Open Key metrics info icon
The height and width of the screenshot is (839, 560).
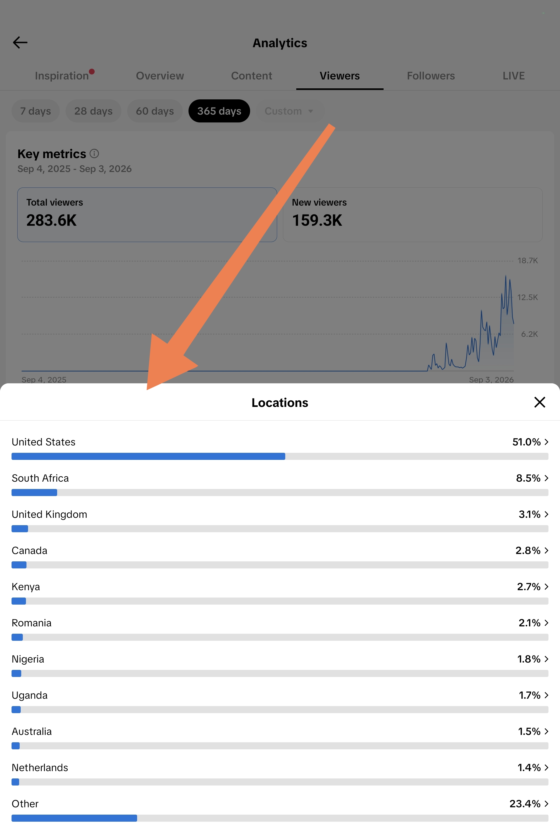[x=94, y=154]
